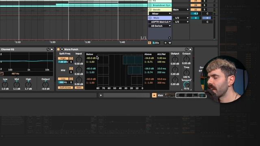Select the 360 Hz low split frequency
Image resolution: width=260 pixels, height=146 pixels.
[63, 82]
